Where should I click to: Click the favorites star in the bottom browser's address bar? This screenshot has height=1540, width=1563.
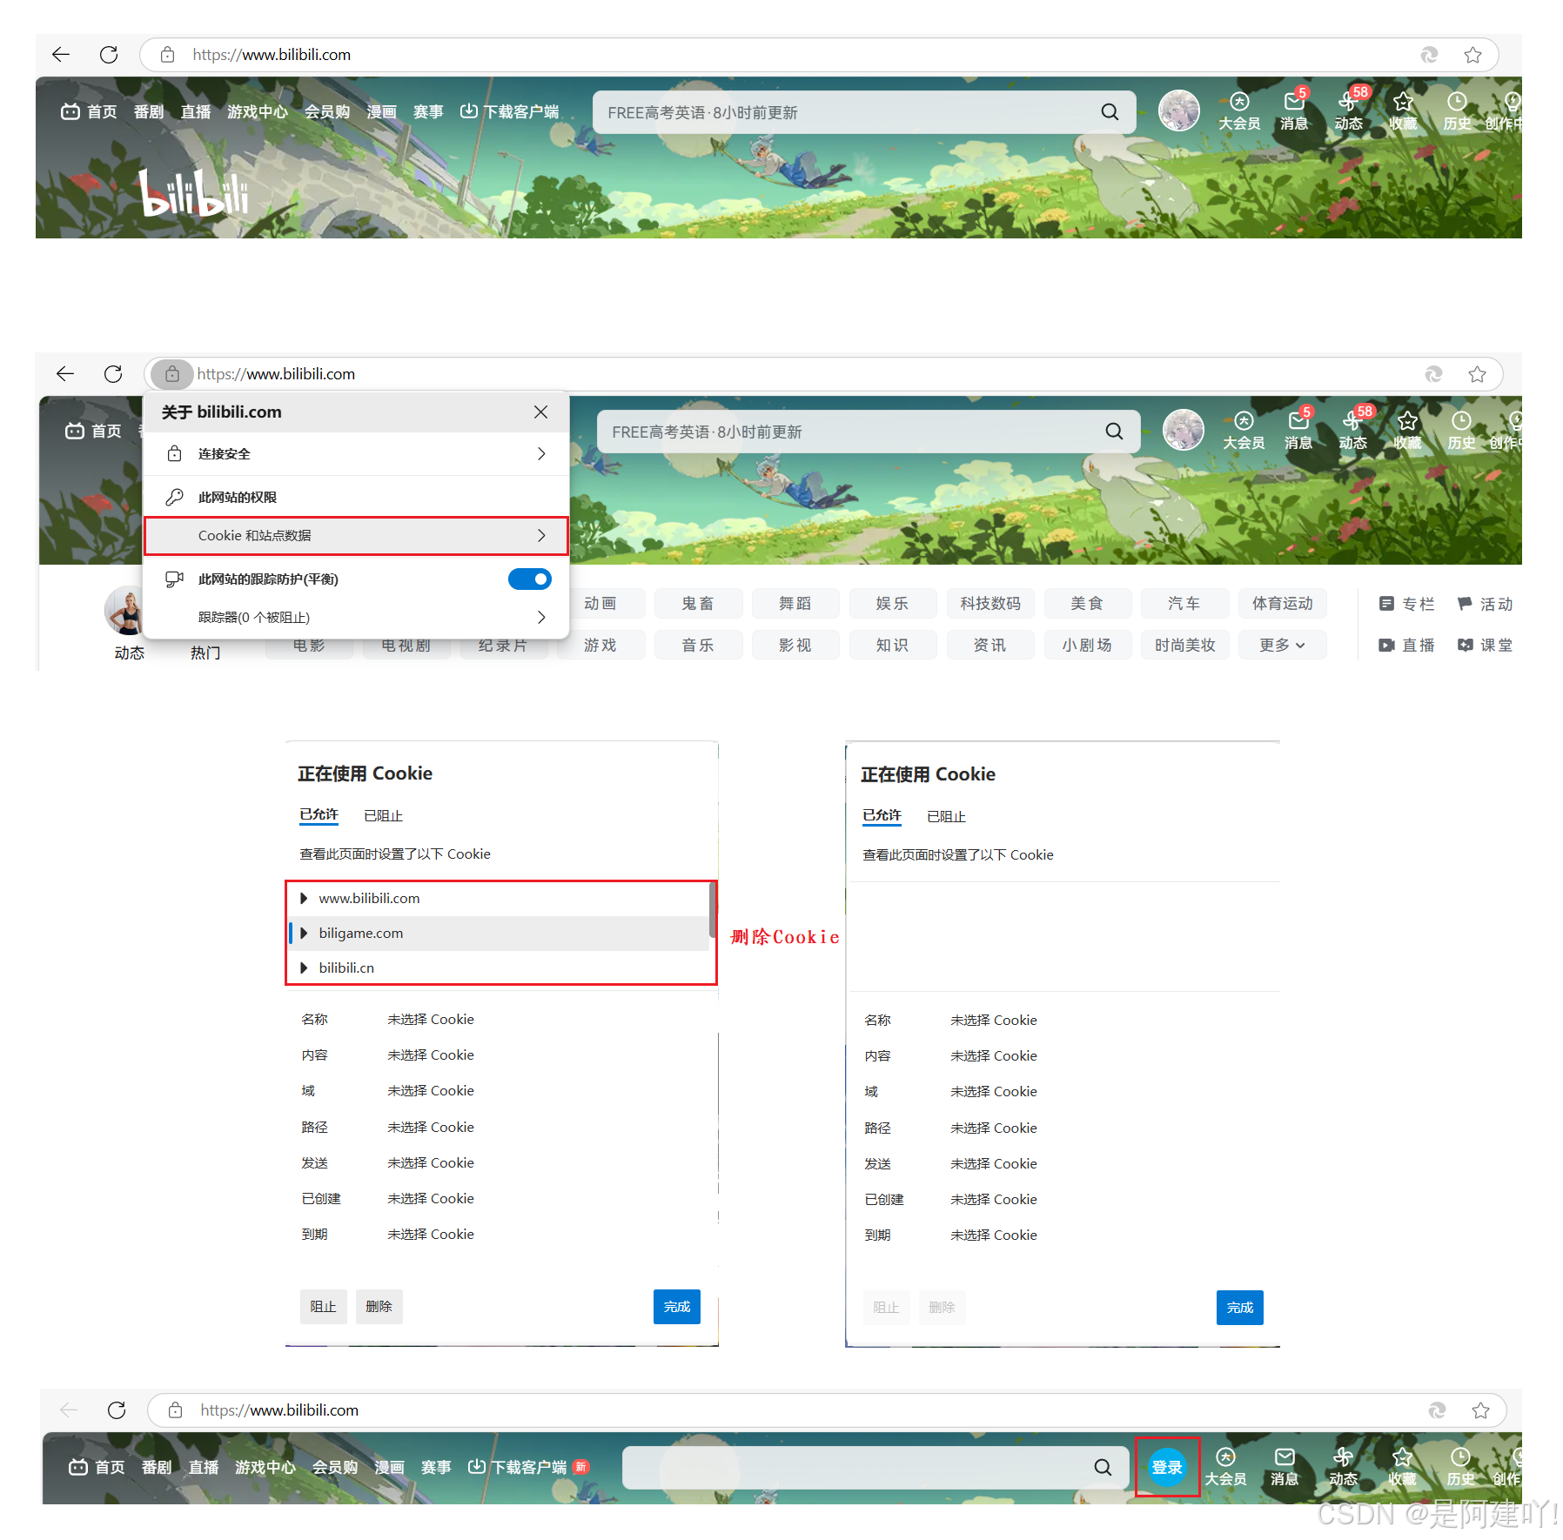(x=1480, y=1410)
